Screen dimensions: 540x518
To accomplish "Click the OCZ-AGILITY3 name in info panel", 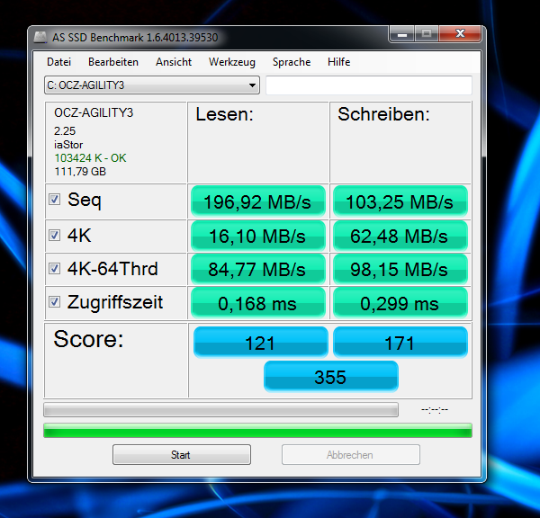I will (x=94, y=112).
